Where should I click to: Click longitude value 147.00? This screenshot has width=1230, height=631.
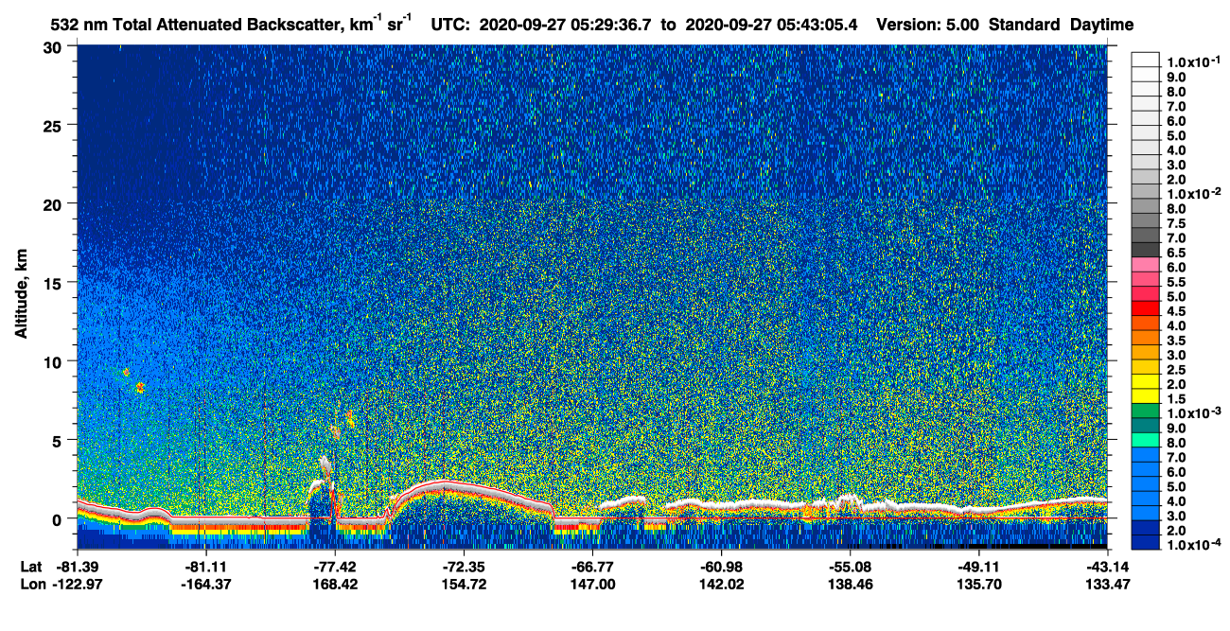(591, 585)
